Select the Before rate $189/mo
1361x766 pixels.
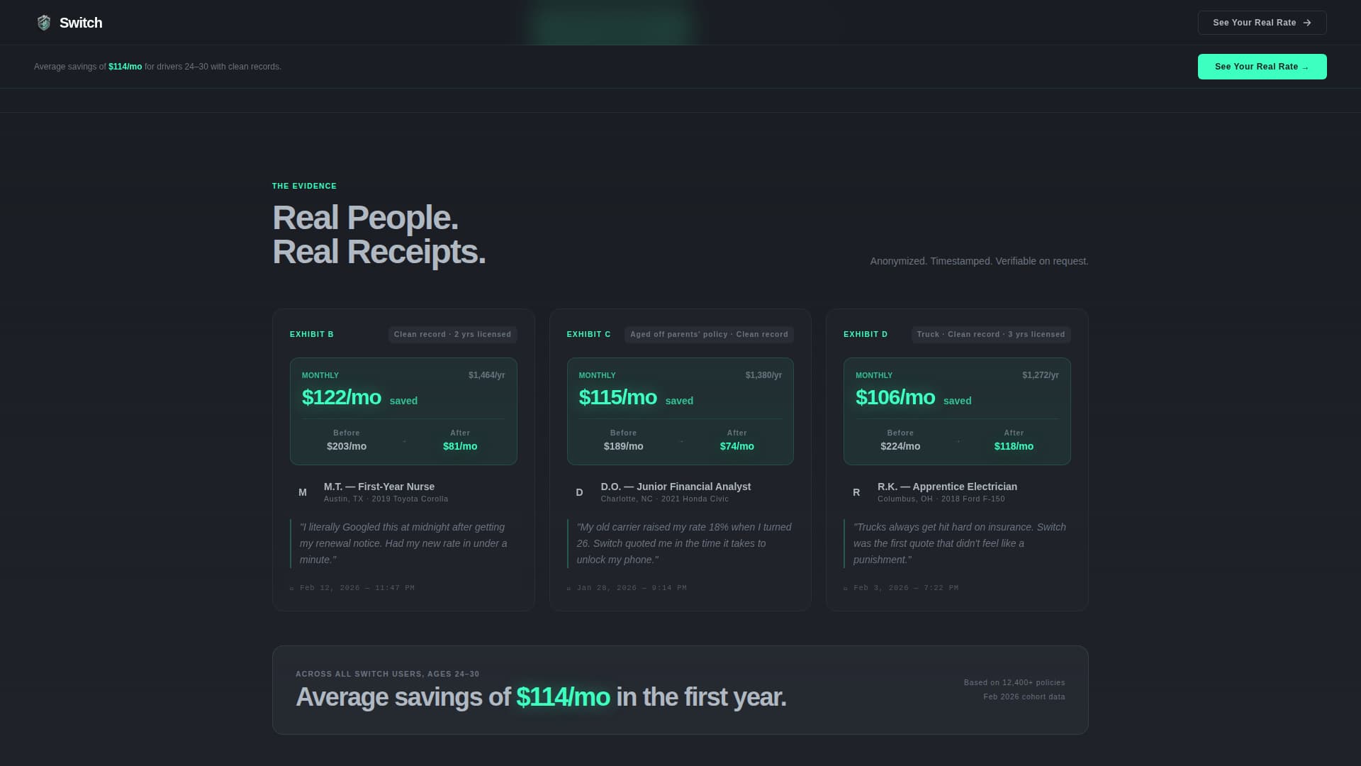pyautogui.click(x=624, y=446)
